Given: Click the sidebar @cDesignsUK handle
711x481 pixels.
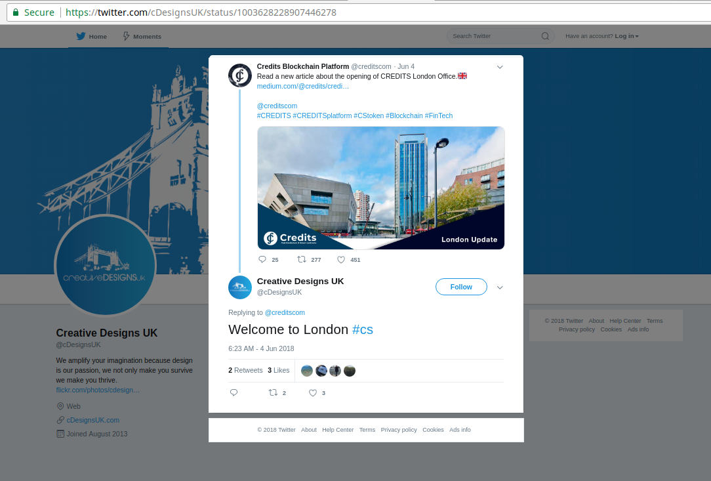Looking at the screenshot, I should [x=79, y=345].
